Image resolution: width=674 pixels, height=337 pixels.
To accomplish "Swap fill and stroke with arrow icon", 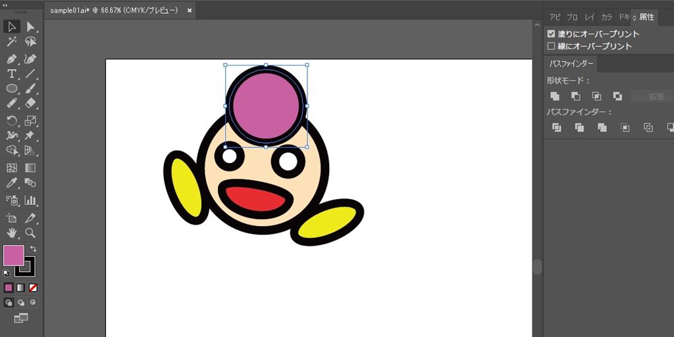I will [33, 249].
